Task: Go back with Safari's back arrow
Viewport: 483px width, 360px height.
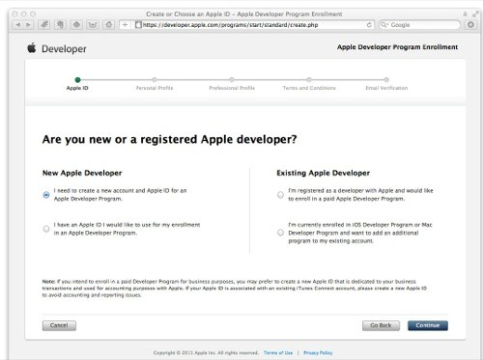Action: (18, 25)
